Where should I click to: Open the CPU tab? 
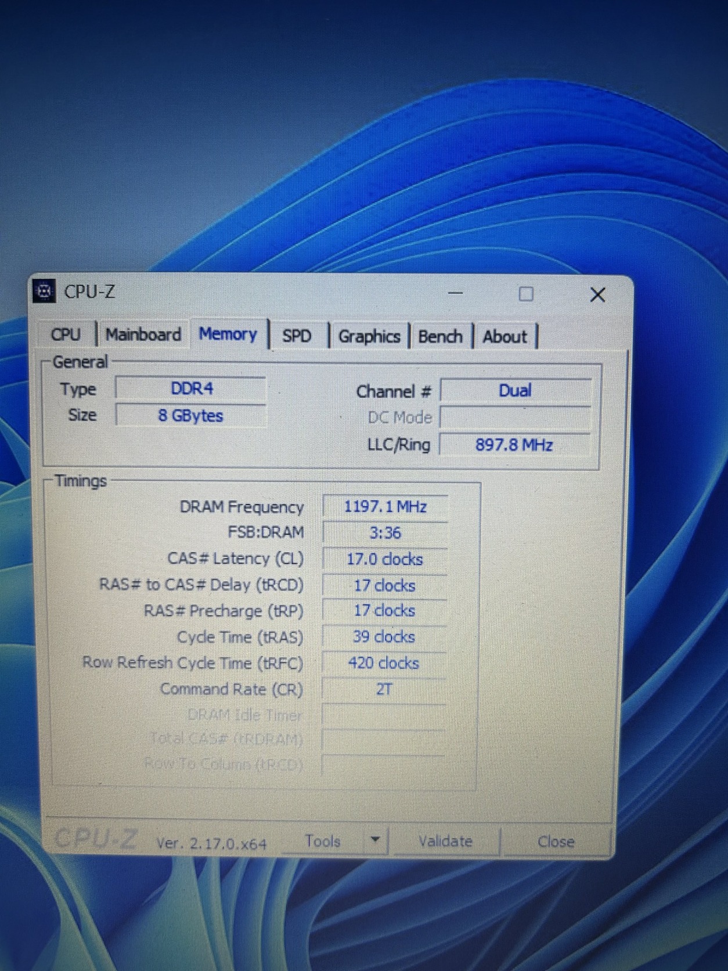click(66, 335)
